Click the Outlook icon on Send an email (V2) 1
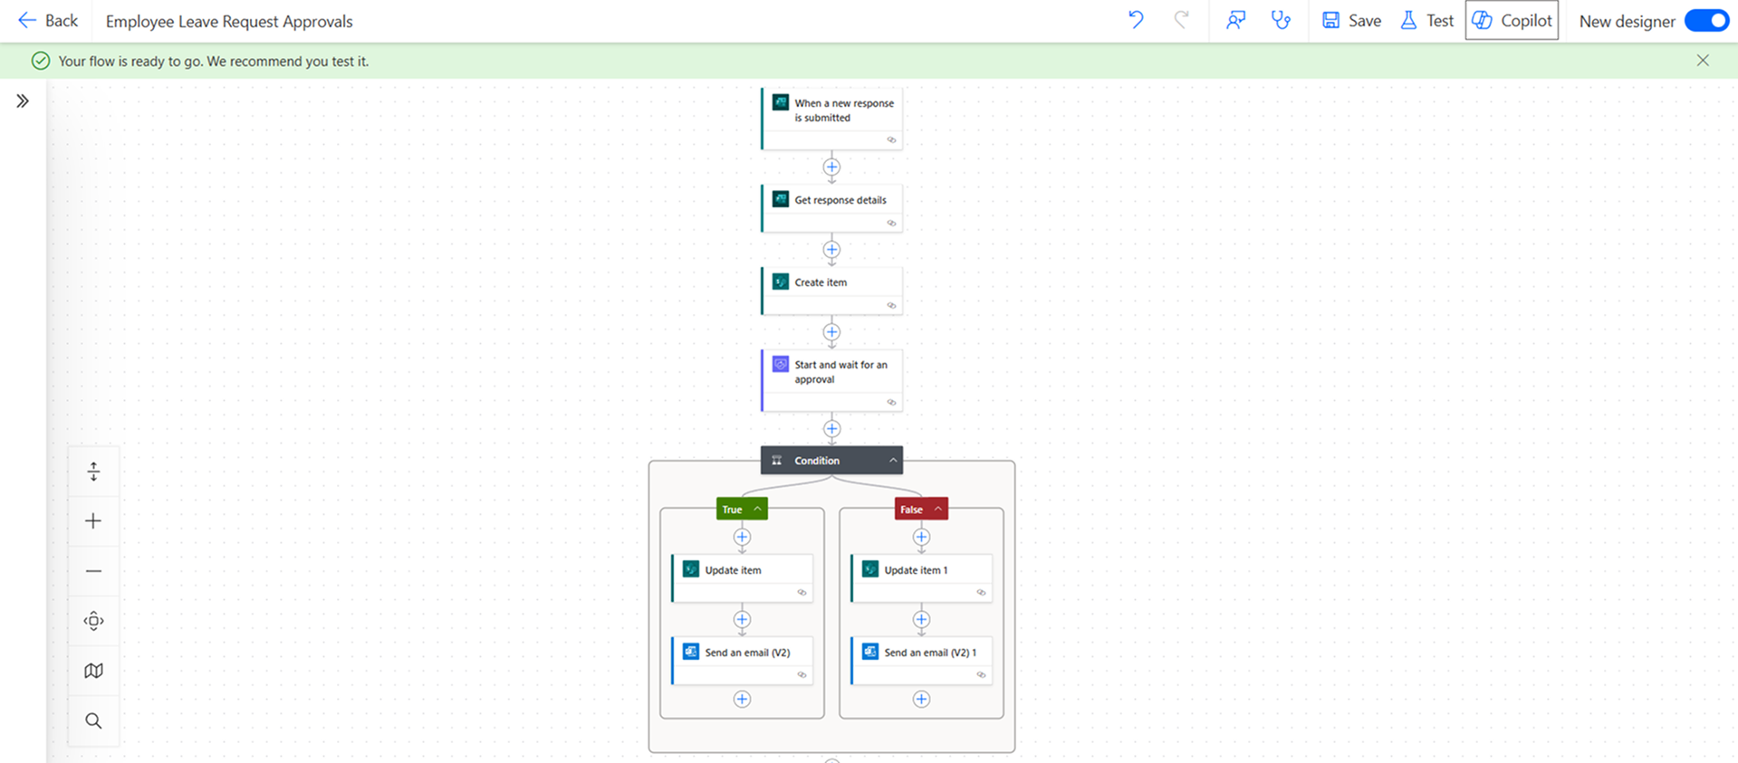This screenshot has width=1738, height=763. (x=870, y=652)
